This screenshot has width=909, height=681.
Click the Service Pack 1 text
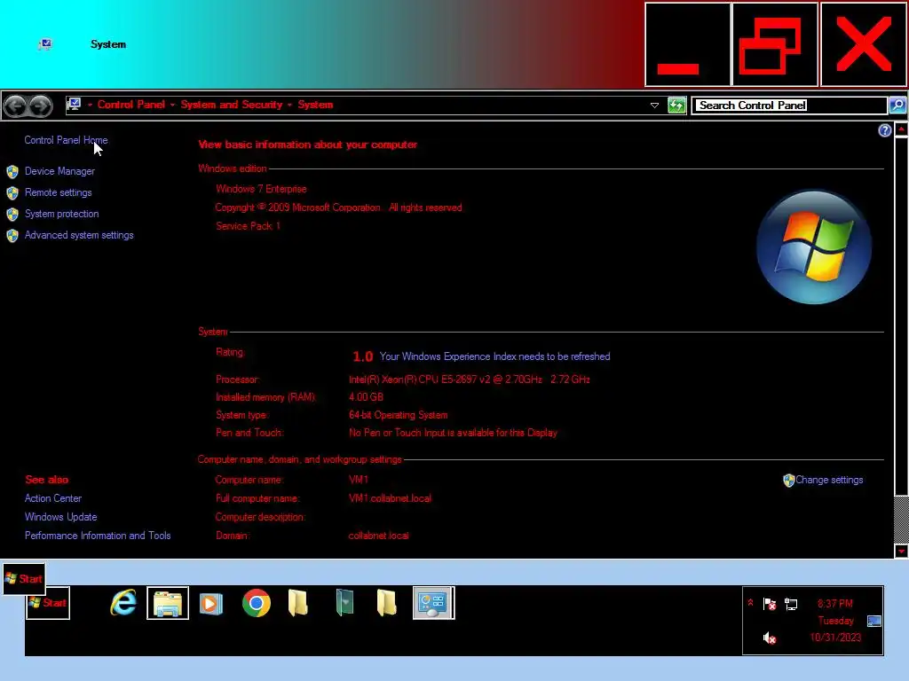[248, 226]
